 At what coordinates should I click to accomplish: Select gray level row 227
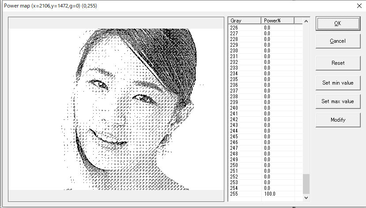pos(265,33)
